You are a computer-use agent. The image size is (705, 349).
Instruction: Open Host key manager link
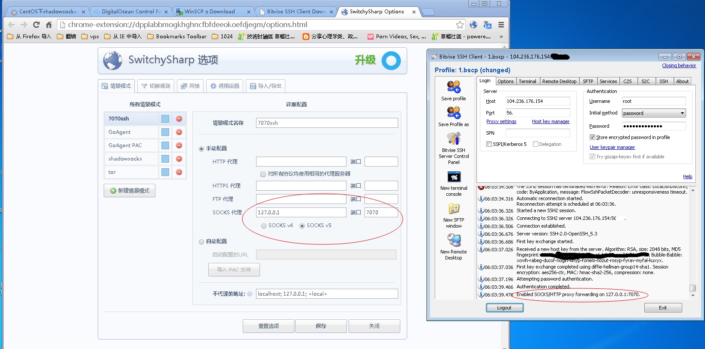[550, 122]
